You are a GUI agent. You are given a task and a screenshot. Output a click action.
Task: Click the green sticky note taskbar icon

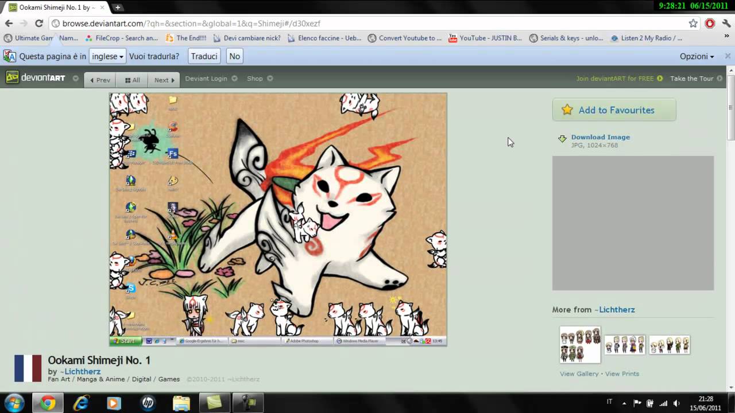(214, 403)
